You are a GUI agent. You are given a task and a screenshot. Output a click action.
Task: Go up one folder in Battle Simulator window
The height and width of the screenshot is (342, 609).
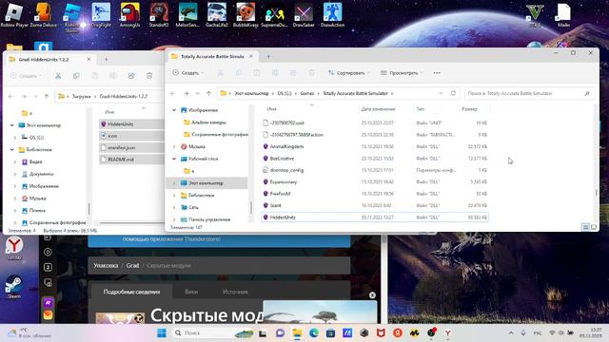[208, 93]
